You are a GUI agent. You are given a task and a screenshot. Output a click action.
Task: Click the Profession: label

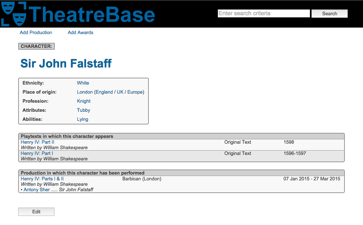[x=36, y=101]
